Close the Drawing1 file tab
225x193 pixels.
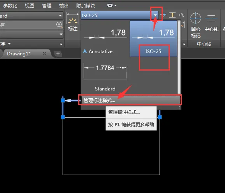(x=44, y=53)
